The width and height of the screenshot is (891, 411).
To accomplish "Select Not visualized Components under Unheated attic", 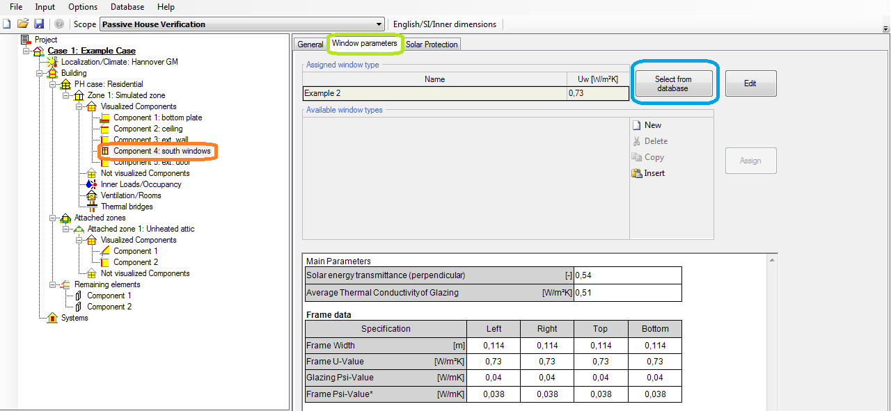I will 145,273.
